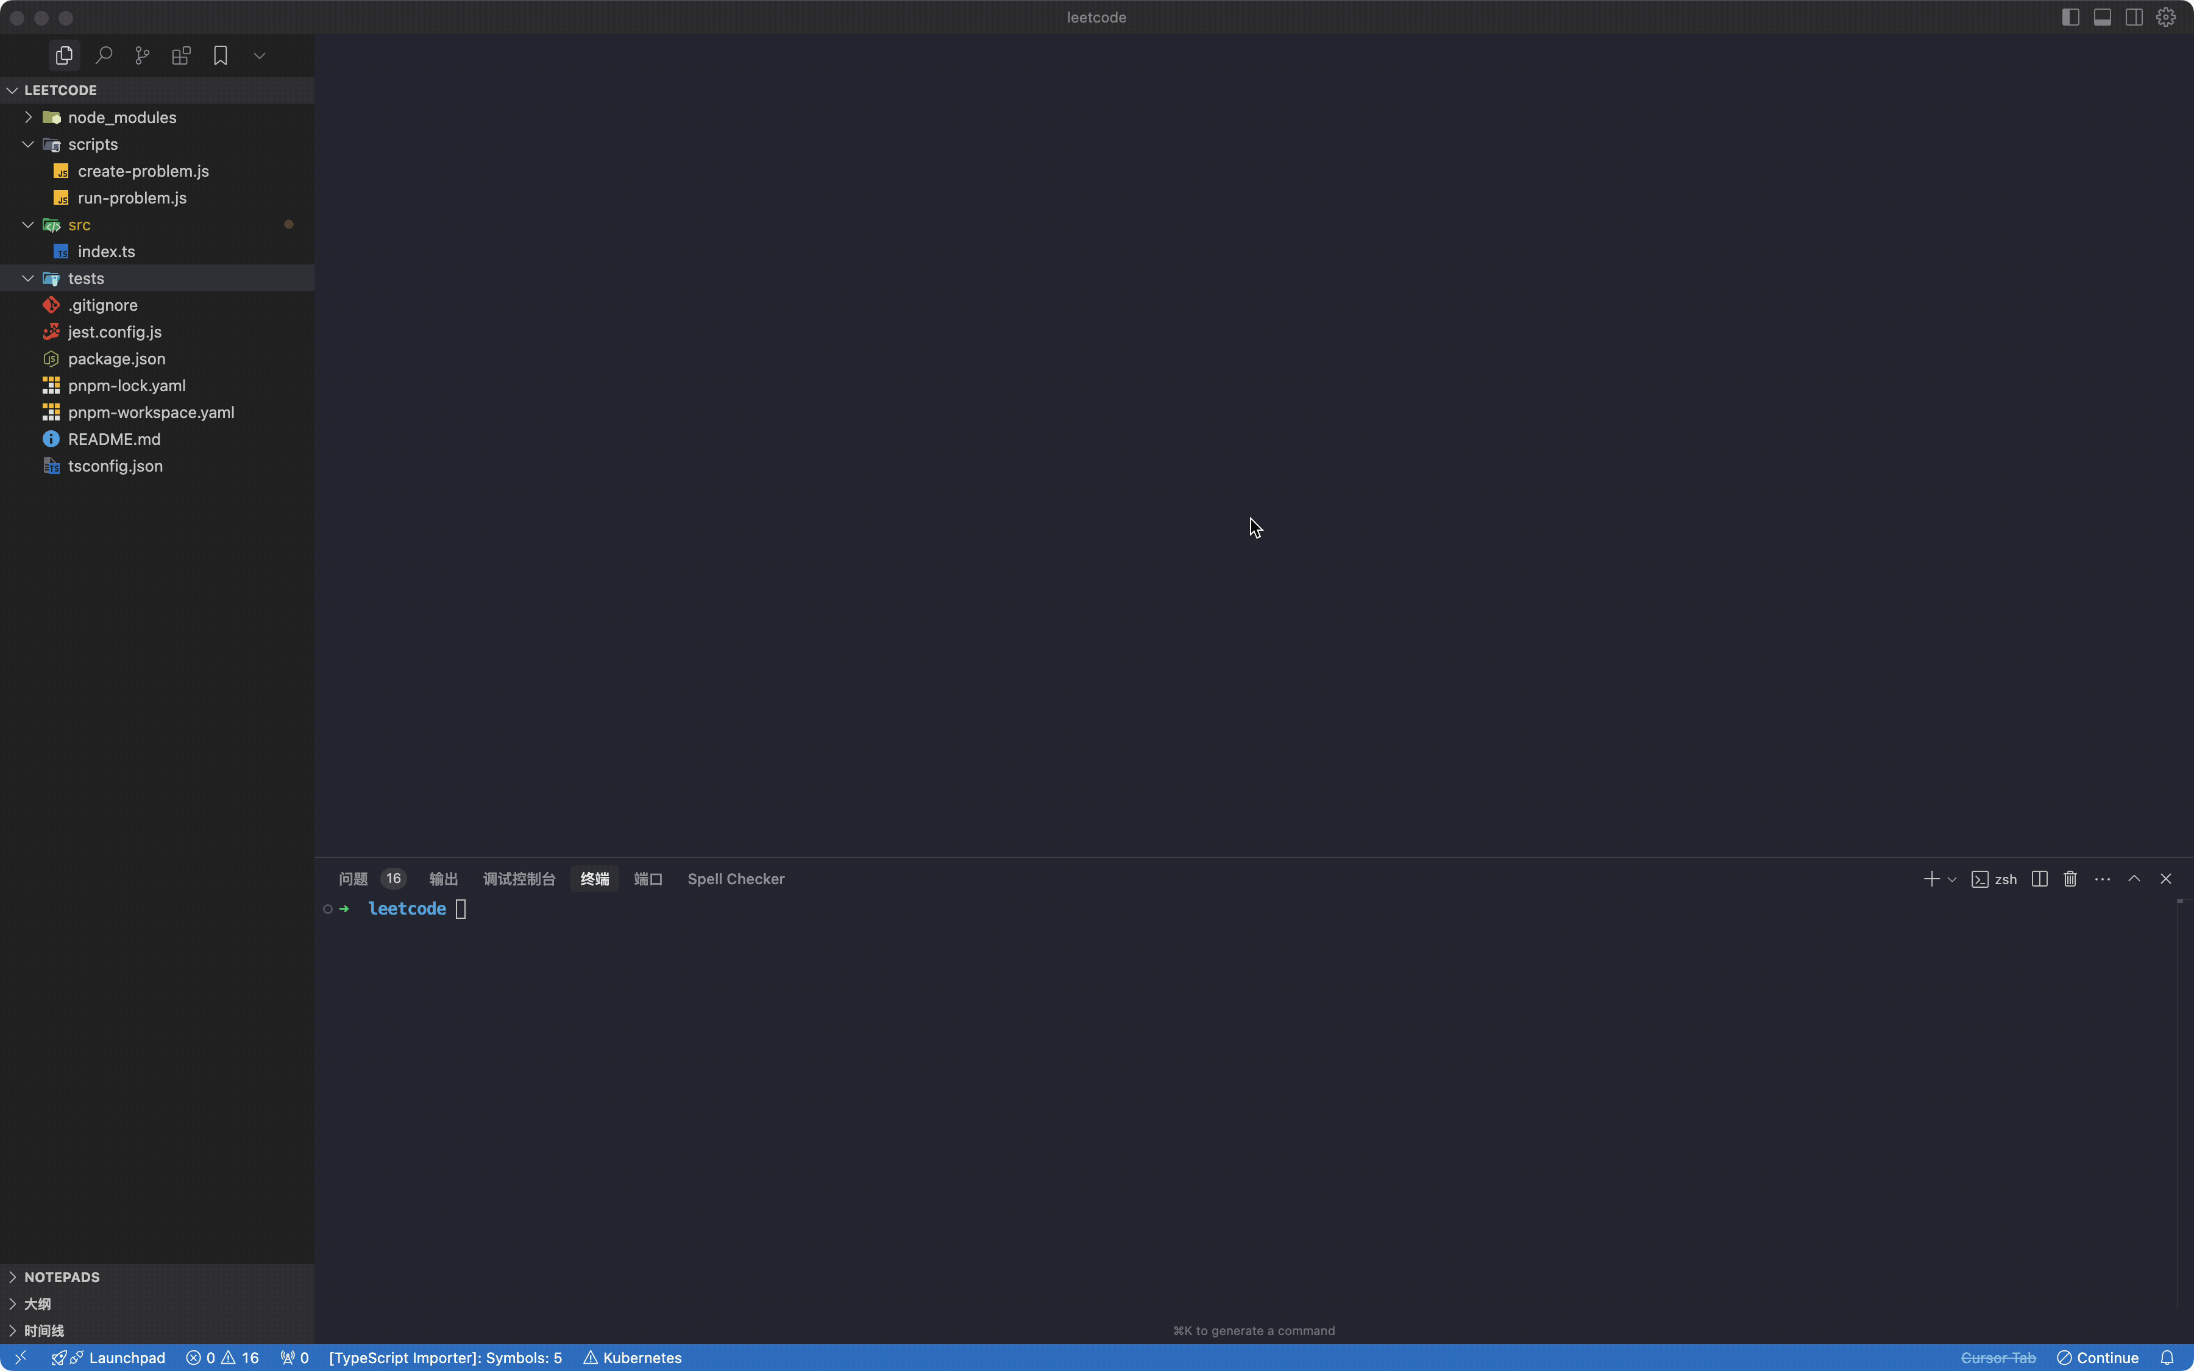Expand the node_modules folder
Viewport: 2194px width, 1371px height.
tap(121, 118)
